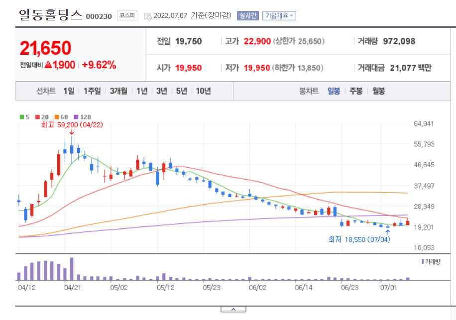
Task: Click the last red candlestick on the chart
Action: pos(408,222)
